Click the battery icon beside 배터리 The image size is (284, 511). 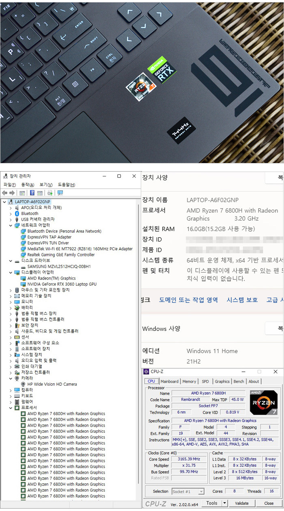click(x=17, y=307)
